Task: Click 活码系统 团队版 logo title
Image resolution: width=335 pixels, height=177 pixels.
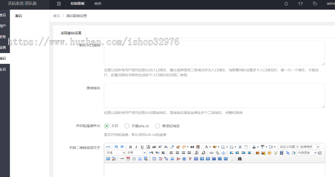Action: click(x=22, y=4)
